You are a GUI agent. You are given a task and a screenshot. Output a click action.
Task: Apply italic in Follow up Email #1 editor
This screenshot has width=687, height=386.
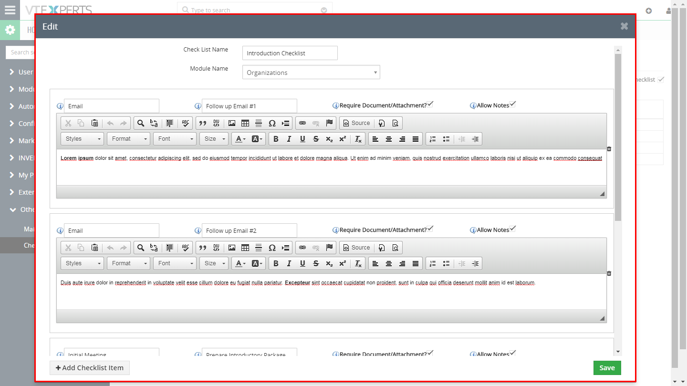[289, 139]
